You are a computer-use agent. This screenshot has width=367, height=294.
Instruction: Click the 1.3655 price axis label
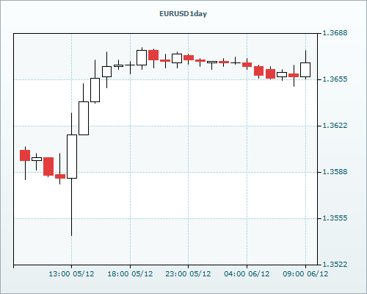click(x=335, y=79)
